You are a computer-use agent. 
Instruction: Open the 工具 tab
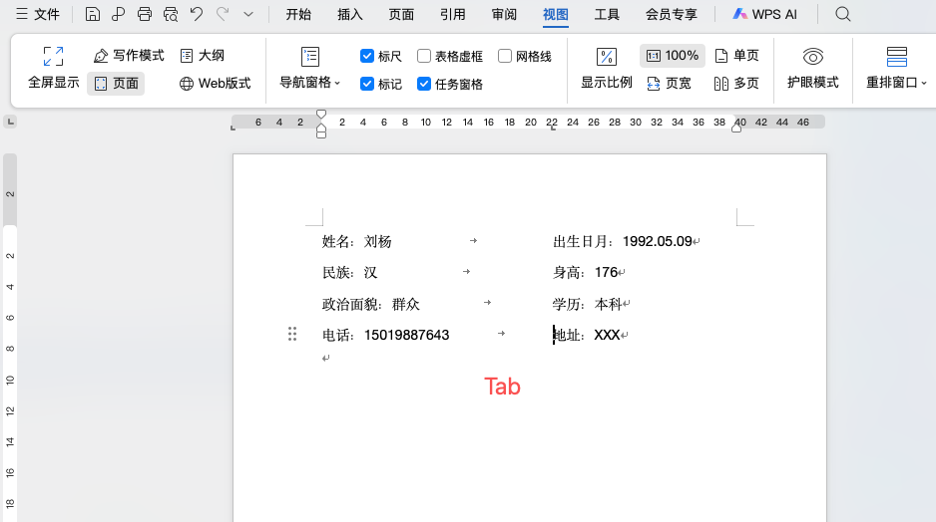[607, 14]
